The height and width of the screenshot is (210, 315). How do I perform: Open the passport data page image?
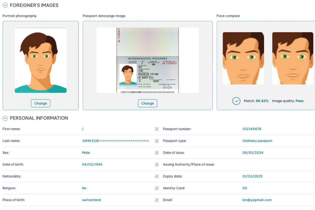[148, 60]
